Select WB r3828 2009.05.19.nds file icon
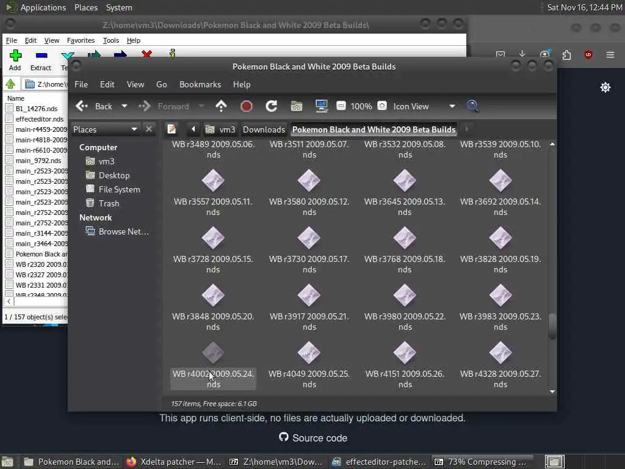625x469 pixels. 500,238
